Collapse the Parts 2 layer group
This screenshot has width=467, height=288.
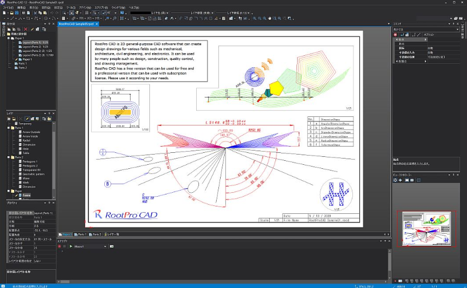pos(10,157)
